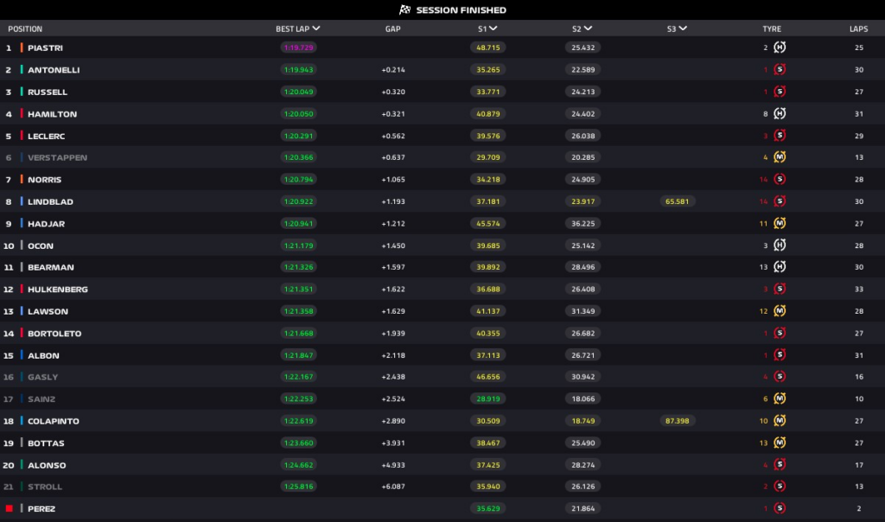Click Piastri's hard tyre icon
885x522 pixels.
tap(780, 48)
